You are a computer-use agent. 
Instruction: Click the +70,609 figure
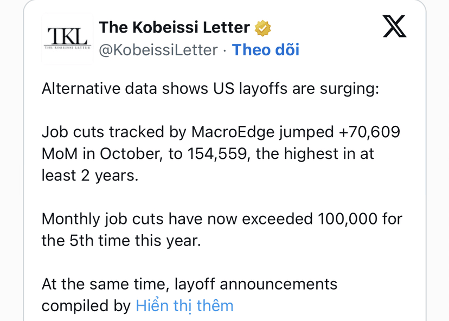(369, 132)
